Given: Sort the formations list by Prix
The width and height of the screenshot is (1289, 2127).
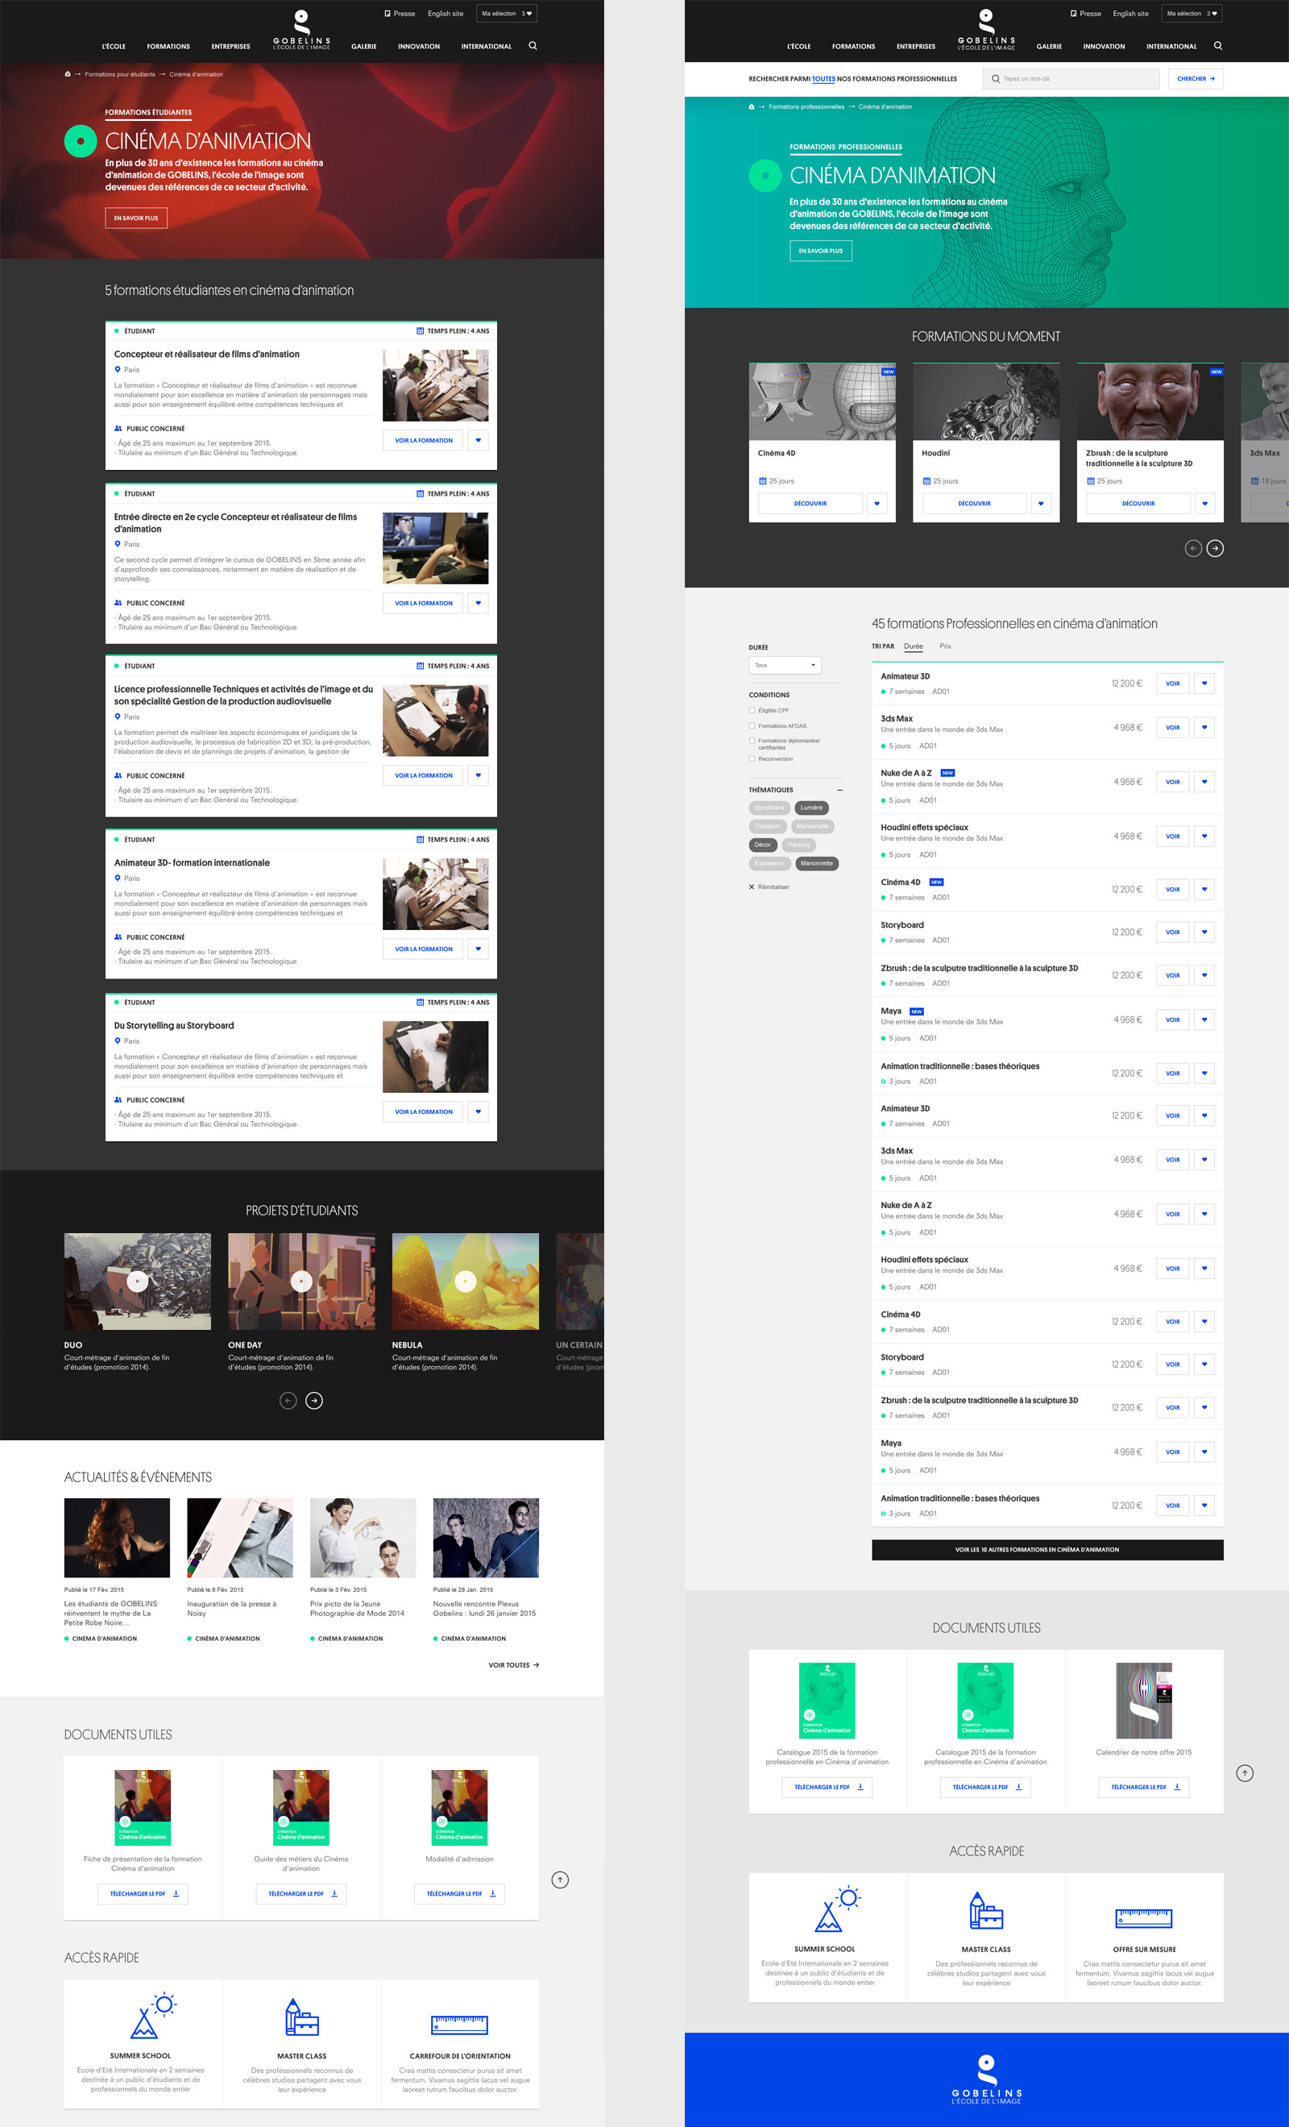Looking at the screenshot, I should point(946,646).
